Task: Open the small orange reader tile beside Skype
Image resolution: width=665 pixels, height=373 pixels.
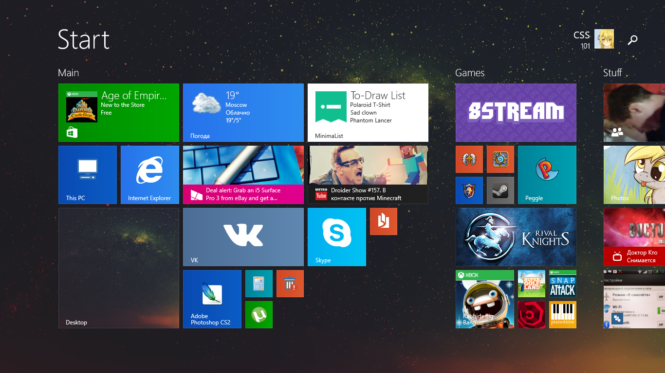Action: click(384, 221)
